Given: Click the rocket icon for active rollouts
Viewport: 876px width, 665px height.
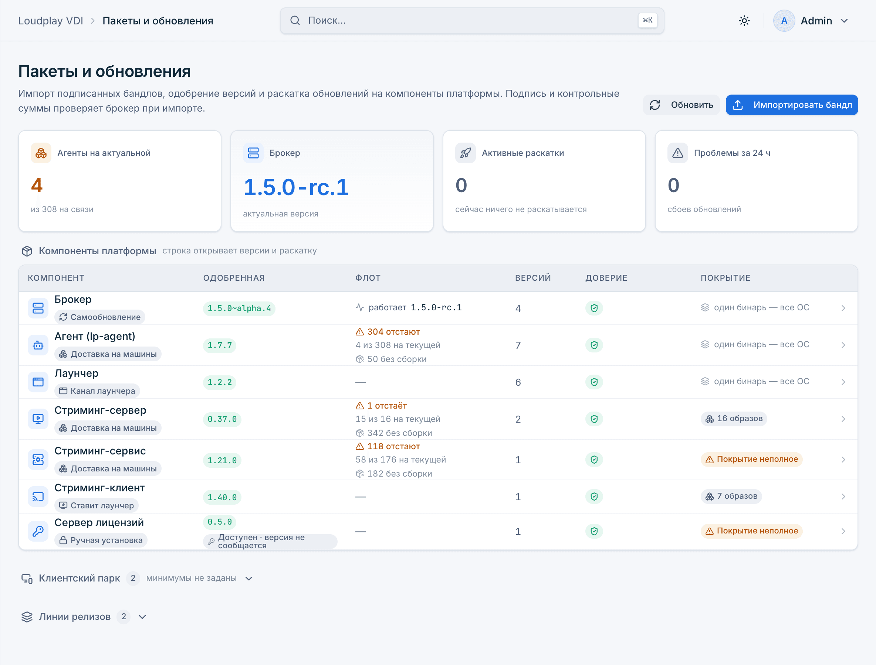Looking at the screenshot, I should pyautogui.click(x=466, y=153).
